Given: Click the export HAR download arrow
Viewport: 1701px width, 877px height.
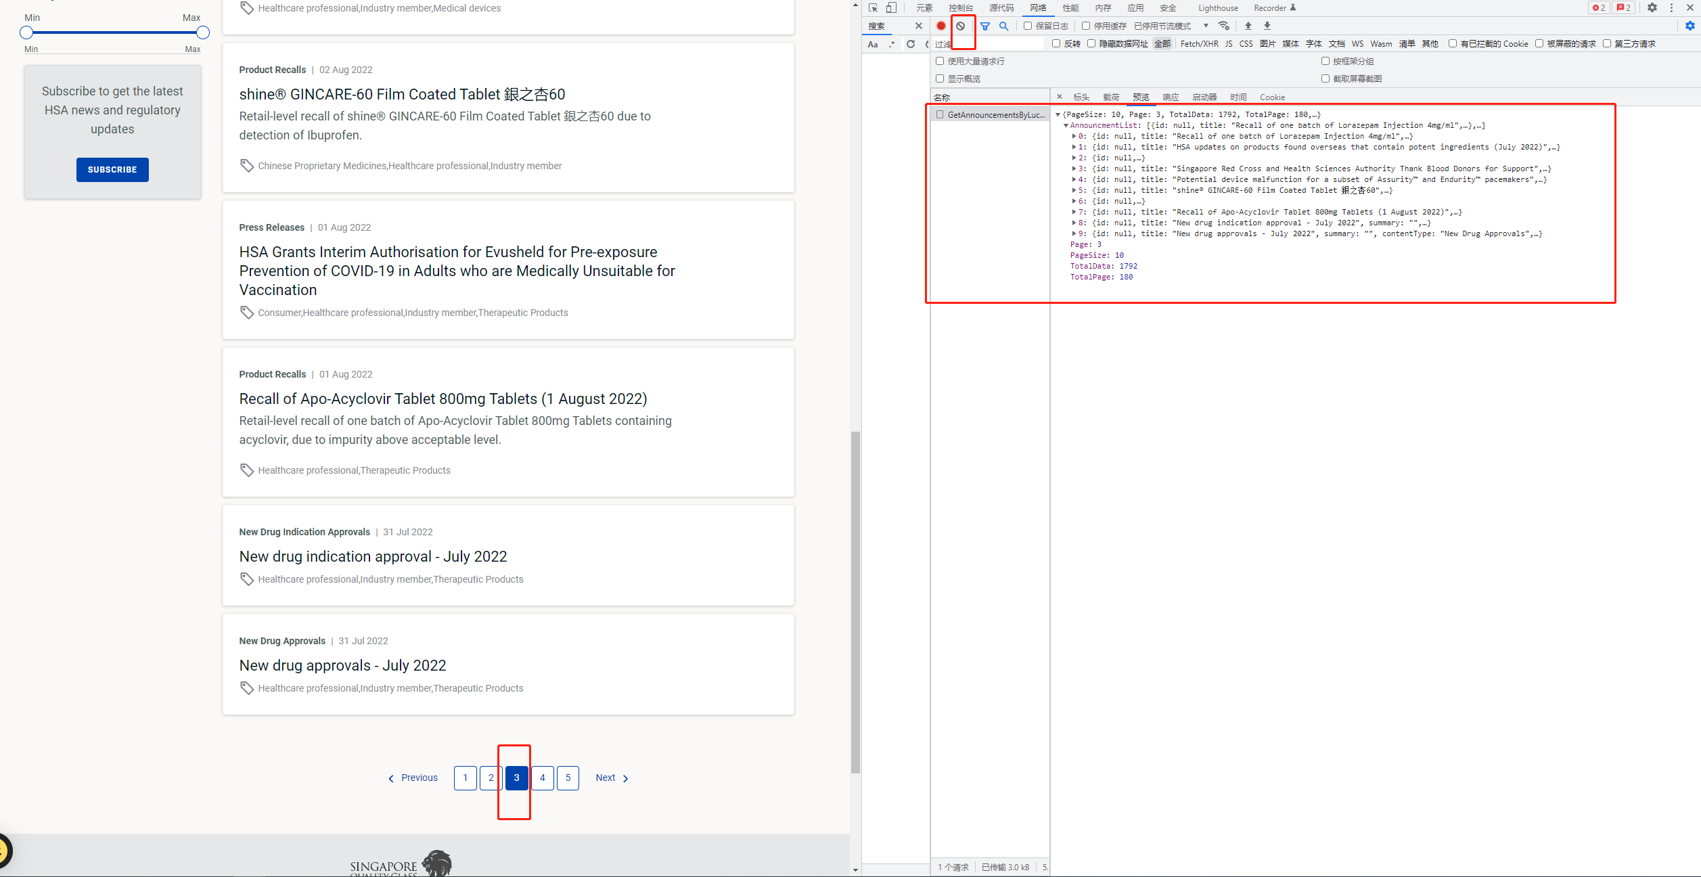Looking at the screenshot, I should click(x=1267, y=26).
